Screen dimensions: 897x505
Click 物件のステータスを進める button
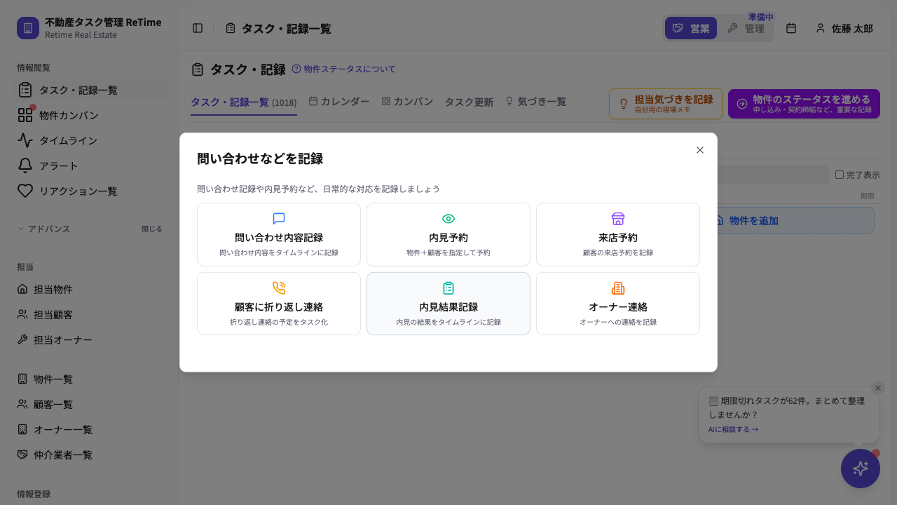pyautogui.click(x=804, y=104)
